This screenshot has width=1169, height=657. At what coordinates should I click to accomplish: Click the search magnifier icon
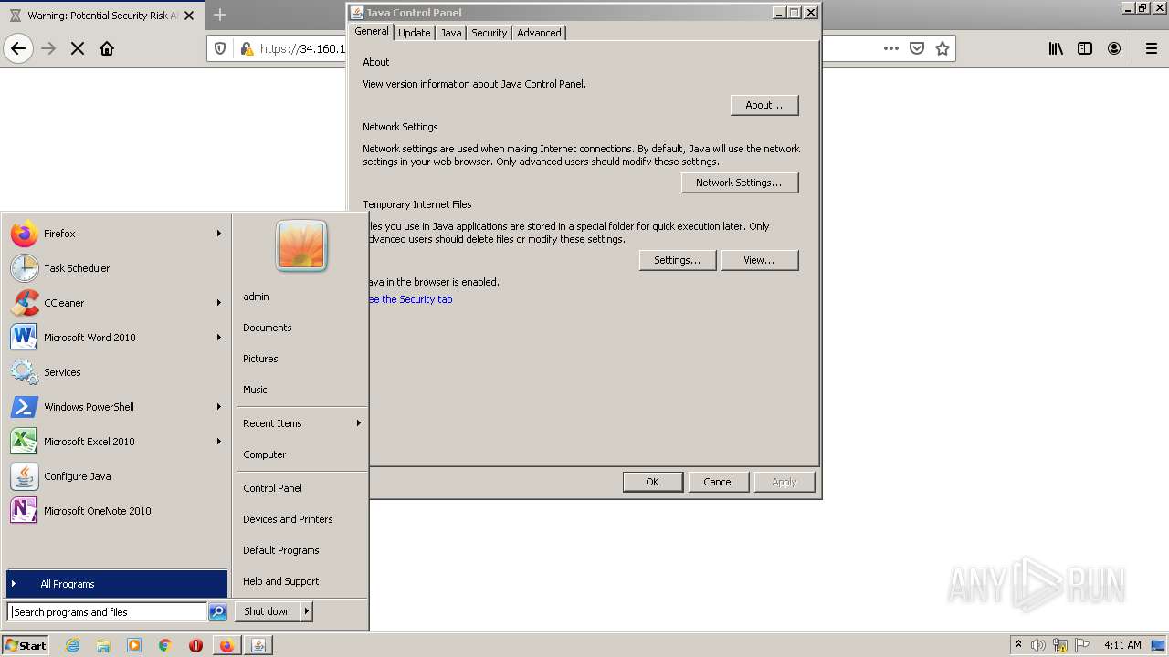(217, 612)
